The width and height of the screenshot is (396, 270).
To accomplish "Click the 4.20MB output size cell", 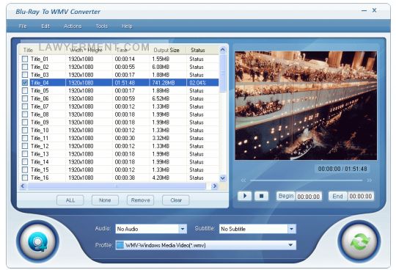I will click(x=161, y=178).
